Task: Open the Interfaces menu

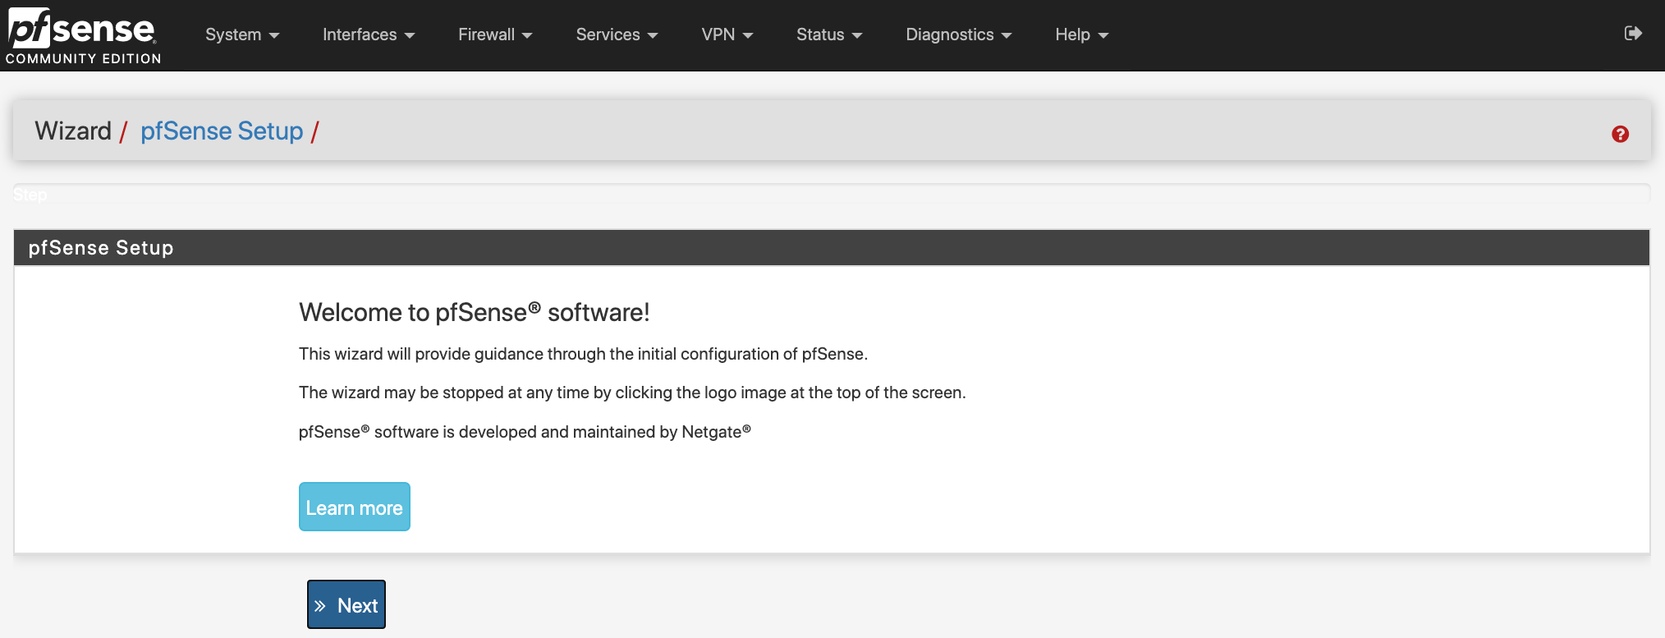Action: tap(369, 34)
